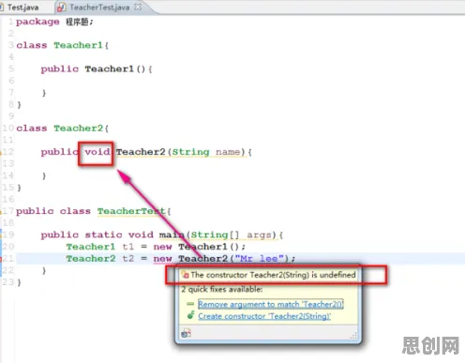Viewport: 465px width, 363px height.
Task: Click the package declaration on line 1
Action: (x=54, y=22)
